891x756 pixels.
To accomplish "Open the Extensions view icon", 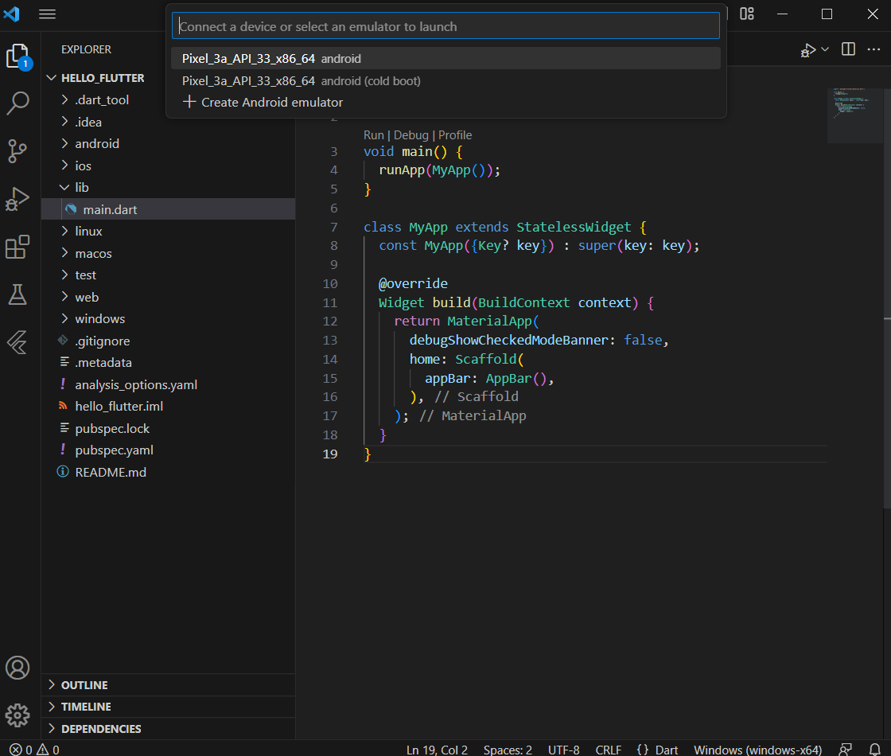I will coord(18,247).
